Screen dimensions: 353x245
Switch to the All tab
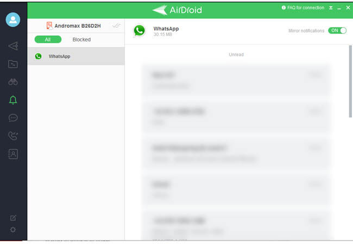[x=48, y=40]
